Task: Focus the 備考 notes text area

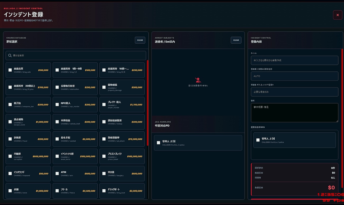Action: point(295,113)
